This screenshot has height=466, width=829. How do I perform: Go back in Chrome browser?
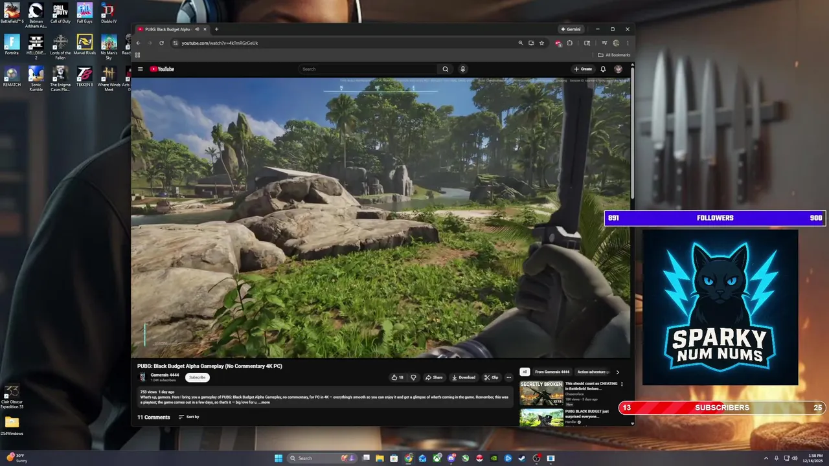(138, 43)
